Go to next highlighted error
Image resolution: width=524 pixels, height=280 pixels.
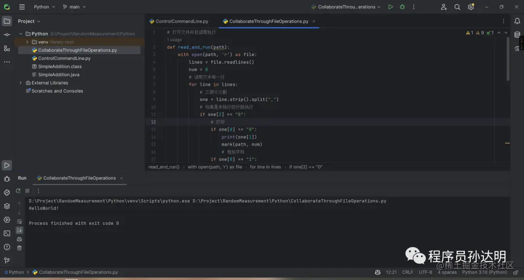coord(506,32)
